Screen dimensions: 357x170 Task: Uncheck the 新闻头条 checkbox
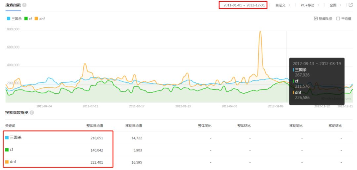316,18
